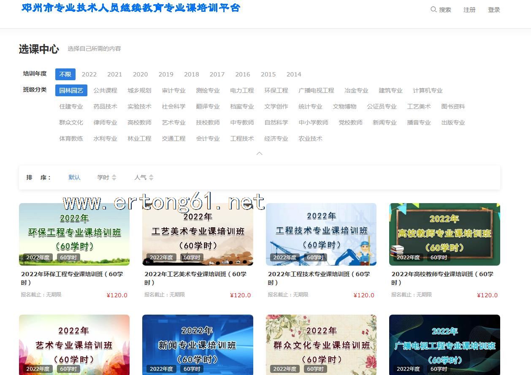Select default 默认 sorting

[x=74, y=177]
